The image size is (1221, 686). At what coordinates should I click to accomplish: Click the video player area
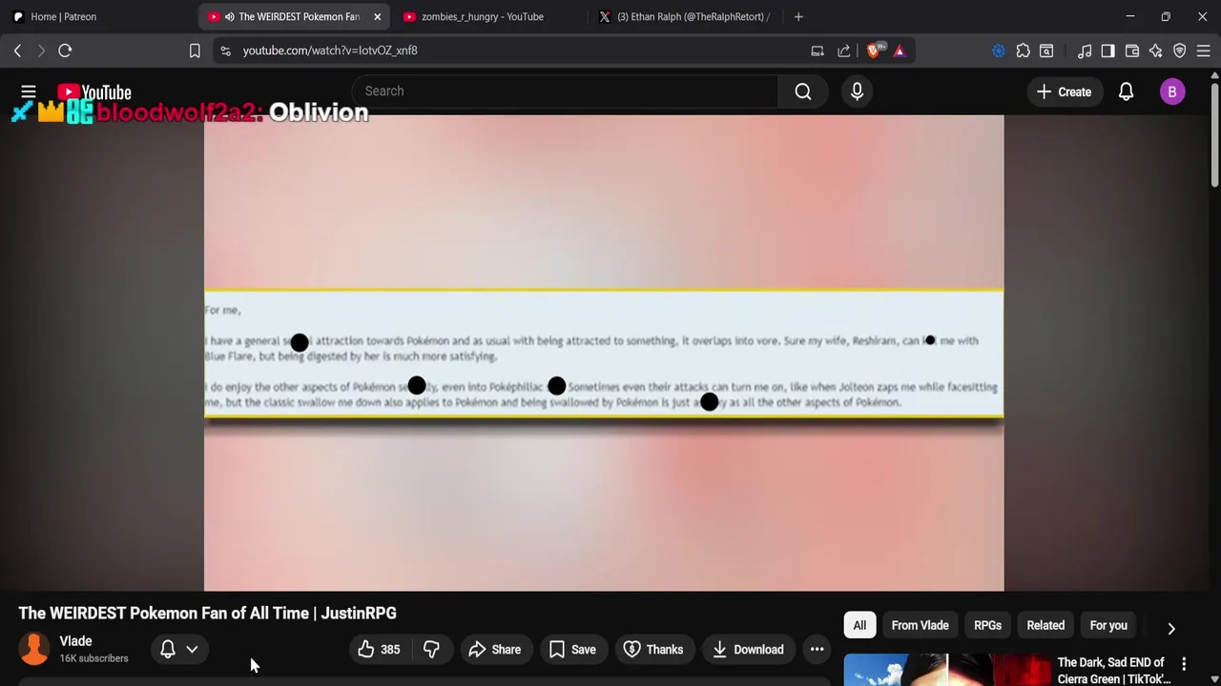[x=604, y=353]
